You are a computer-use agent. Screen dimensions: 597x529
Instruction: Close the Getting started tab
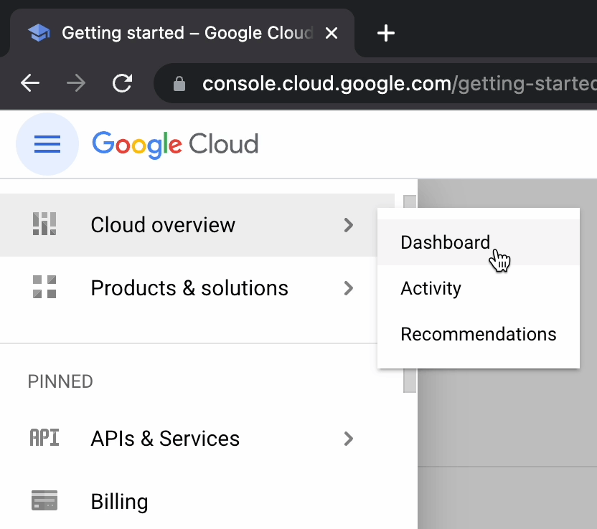pos(332,33)
